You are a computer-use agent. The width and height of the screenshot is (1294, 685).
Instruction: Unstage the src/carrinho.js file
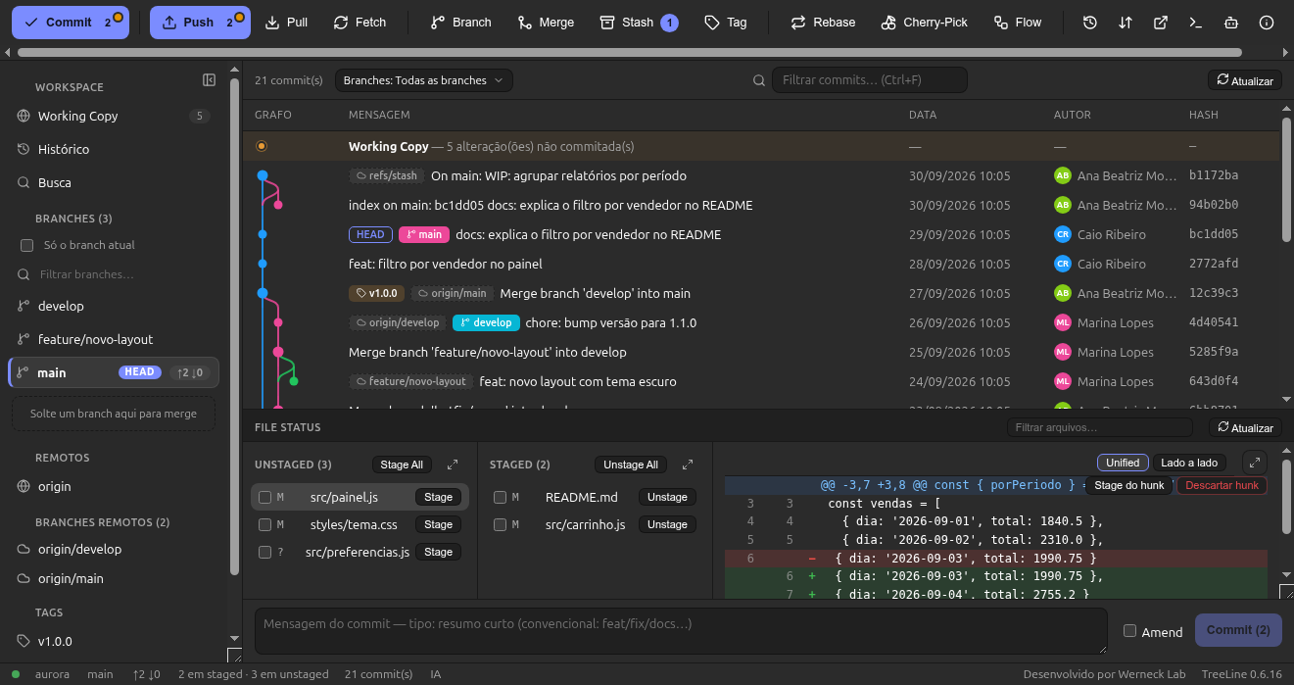667,525
